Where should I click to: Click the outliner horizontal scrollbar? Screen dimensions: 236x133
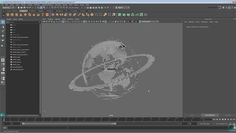(23, 115)
